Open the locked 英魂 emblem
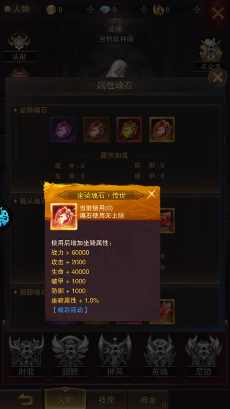This screenshot has width=230, height=409. tap(160, 355)
